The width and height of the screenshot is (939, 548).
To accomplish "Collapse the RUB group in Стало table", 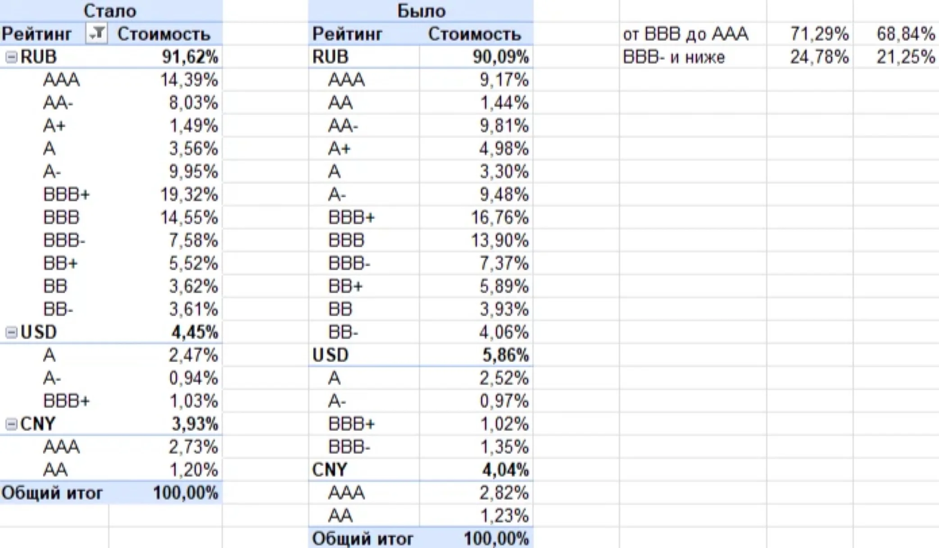I will [11, 57].
